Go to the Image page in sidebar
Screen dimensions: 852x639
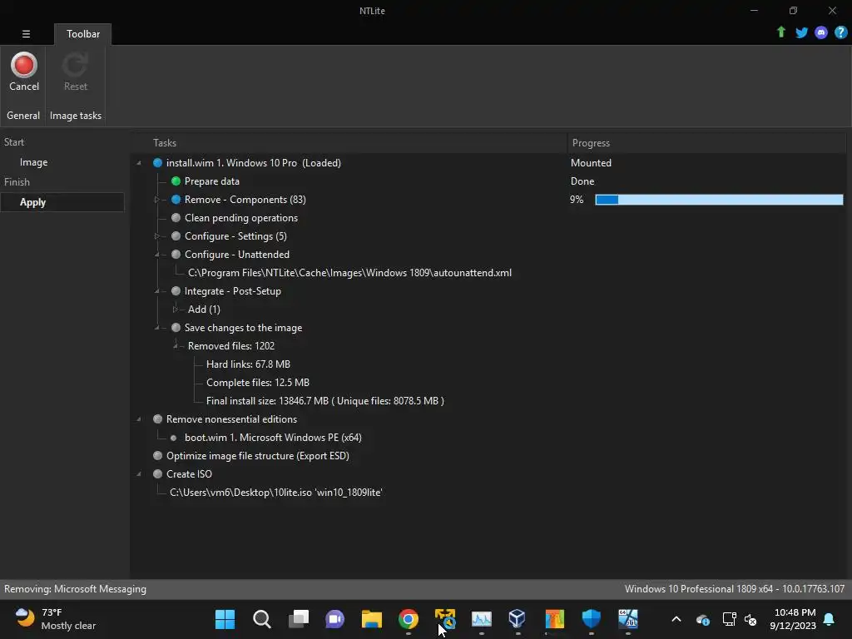(x=33, y=162)
